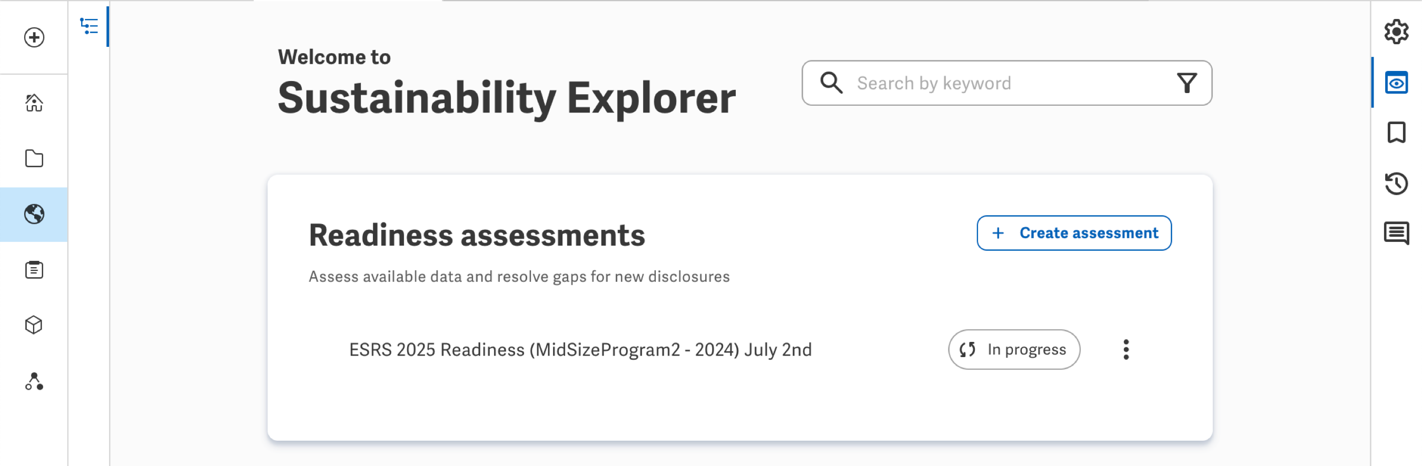
Task: Expand the add new plus icon top left
Action: [x=34, y=37]
